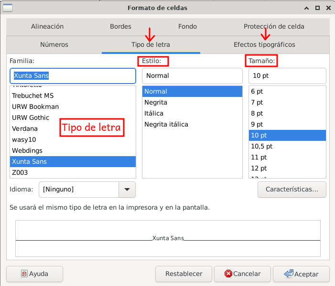This screenshot has width=335, height=286.
Task: Select 8 pt size
Action: (287, 113)
